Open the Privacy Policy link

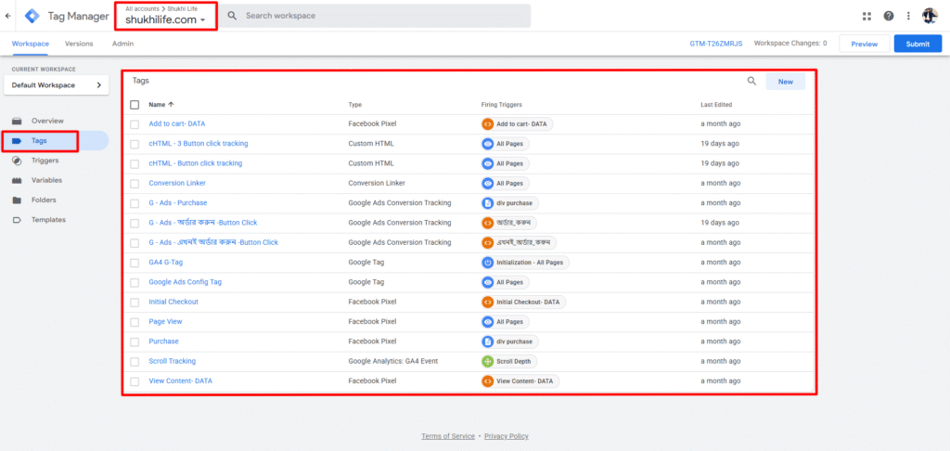[x=506, y=436]
